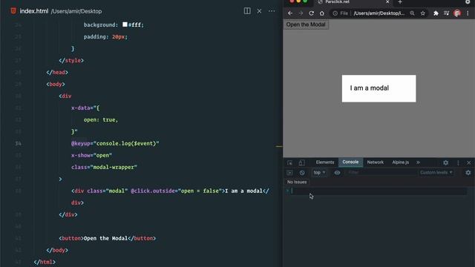The image size is (475, 267).
Task: Select the index.html file title
Action: [x=33, y=11]
